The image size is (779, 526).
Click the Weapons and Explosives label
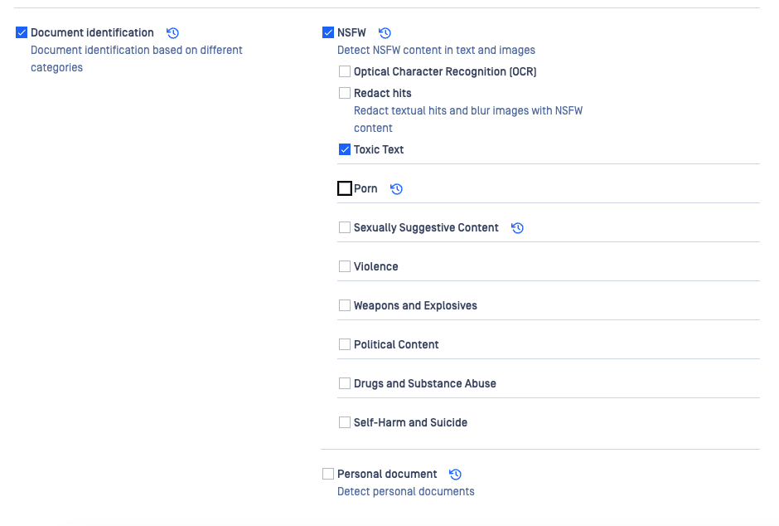coord(415,306)
